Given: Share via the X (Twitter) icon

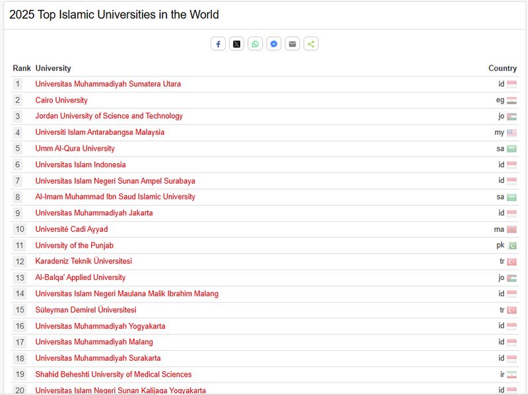Looking at the screenshot, I should click(237, 44).
